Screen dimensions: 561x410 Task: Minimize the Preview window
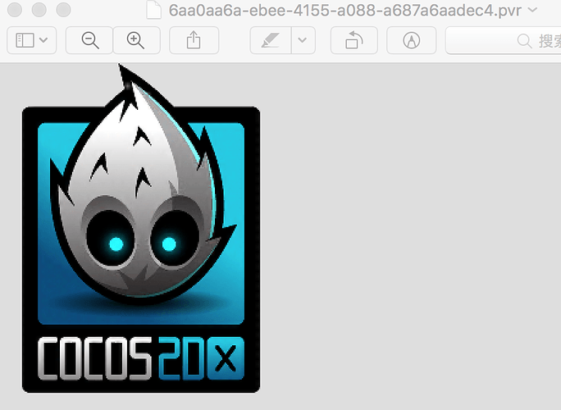point(39,10)
